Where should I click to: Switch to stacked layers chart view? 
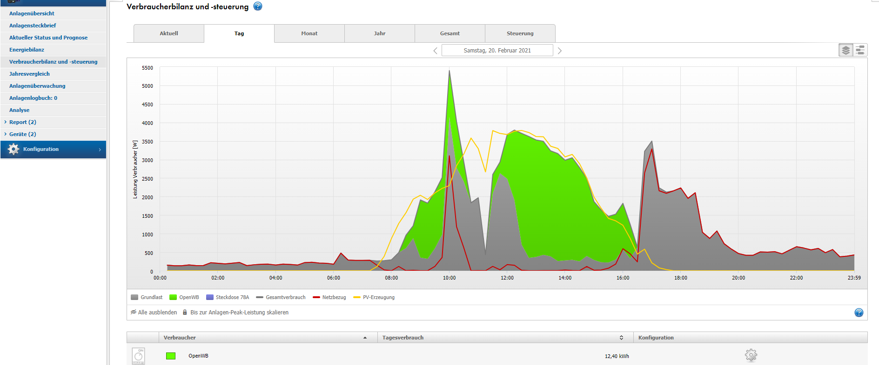845,50
